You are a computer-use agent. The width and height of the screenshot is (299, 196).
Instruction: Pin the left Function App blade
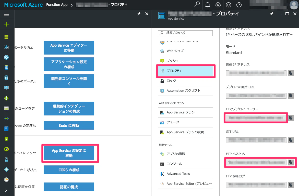[x=139, y=14]
